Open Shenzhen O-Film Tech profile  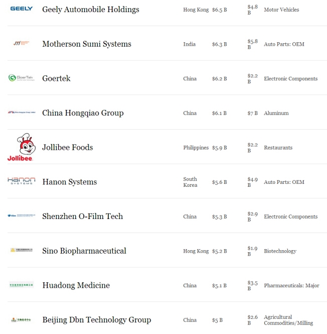pyautogui.click(x=82, y=216)
